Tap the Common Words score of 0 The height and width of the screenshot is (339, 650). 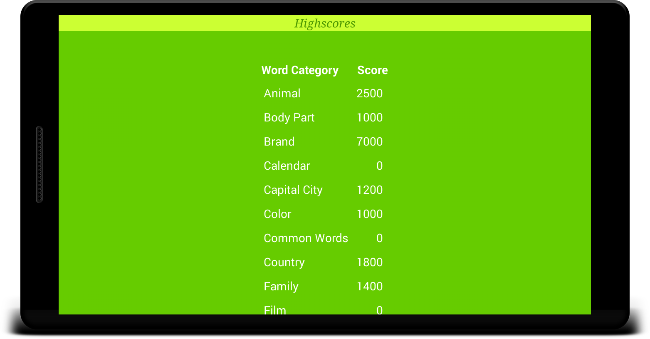pos(379,238)
